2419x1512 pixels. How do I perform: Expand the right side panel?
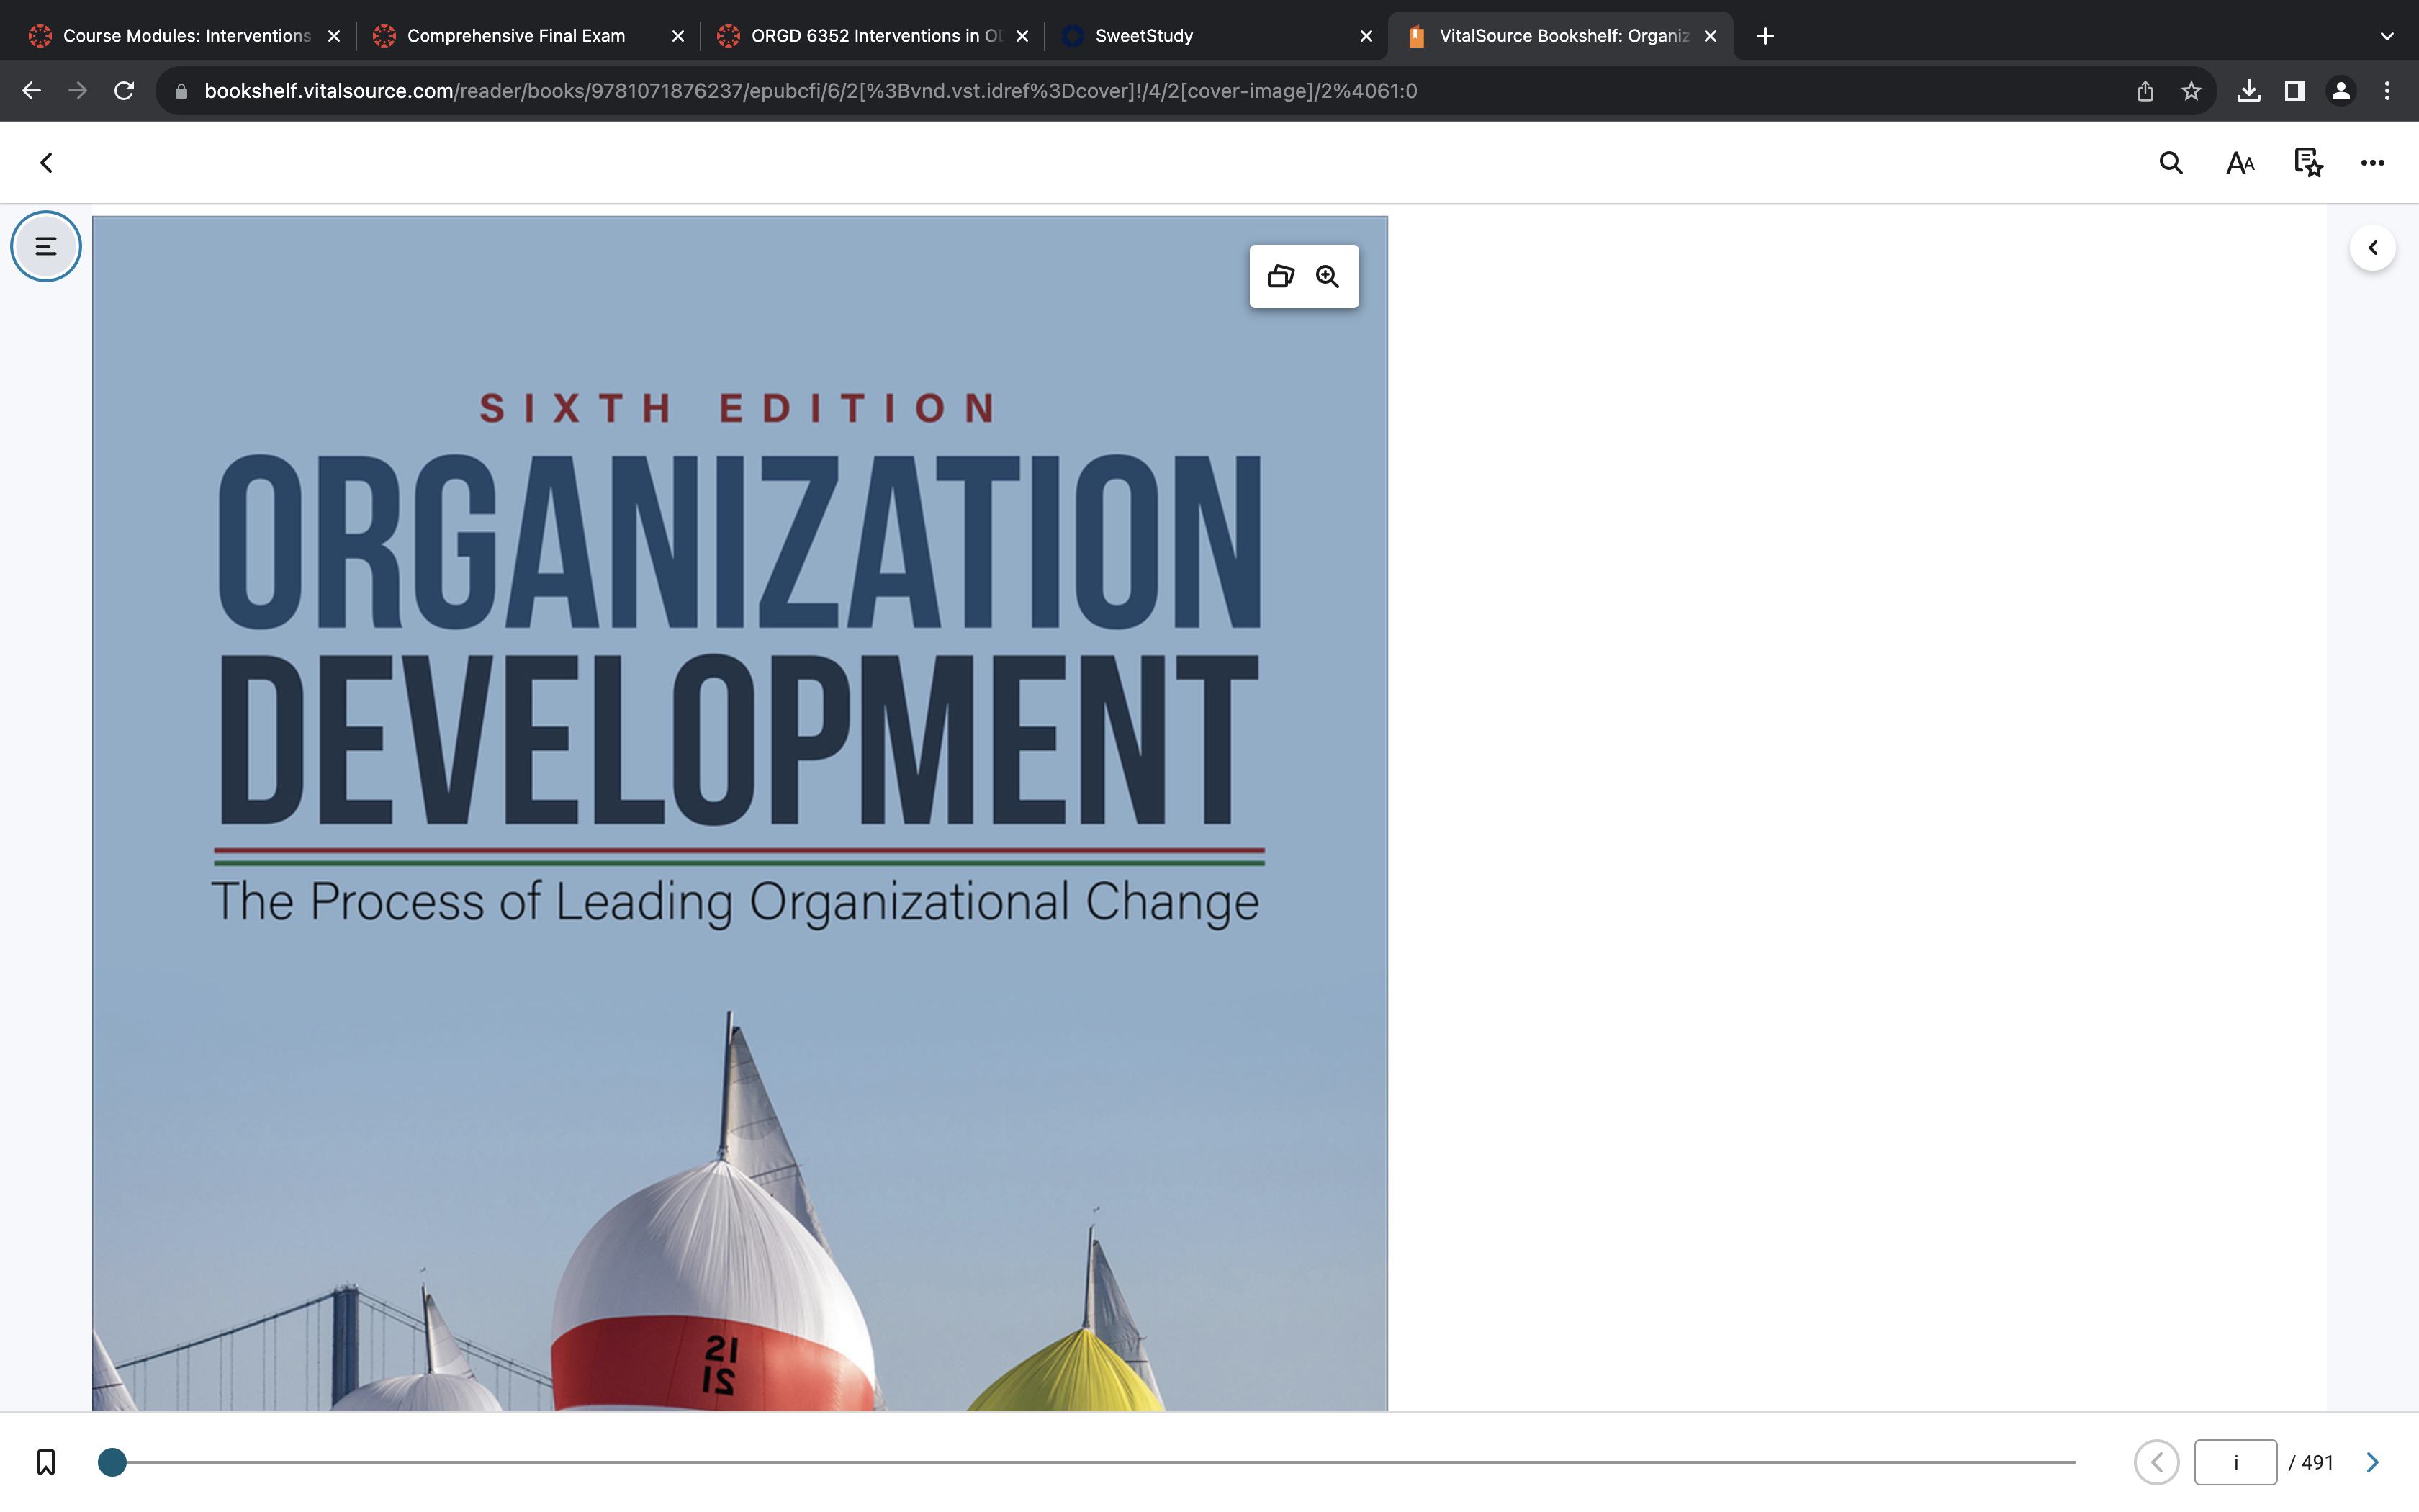(x=2372, y=248)
